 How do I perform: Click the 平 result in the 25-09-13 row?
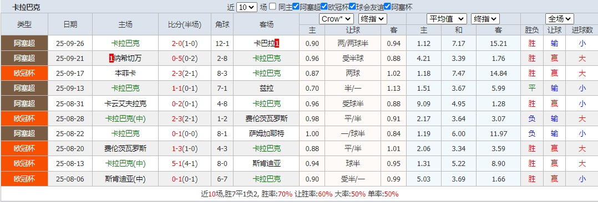pyautogui.click(x=531, y=88)
